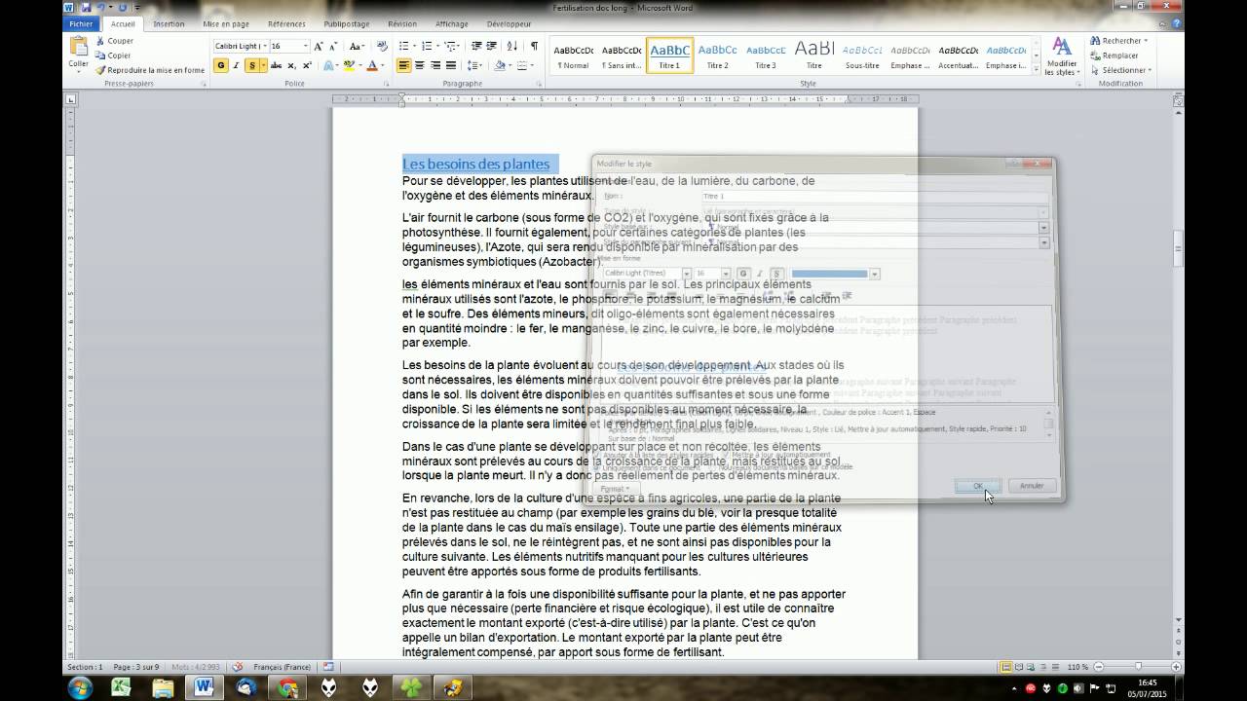Viewport: 1247px width, 701px height.
Task: Open font size dropdown showing 16
Action: pyautogui.click(x=305, y=46)
